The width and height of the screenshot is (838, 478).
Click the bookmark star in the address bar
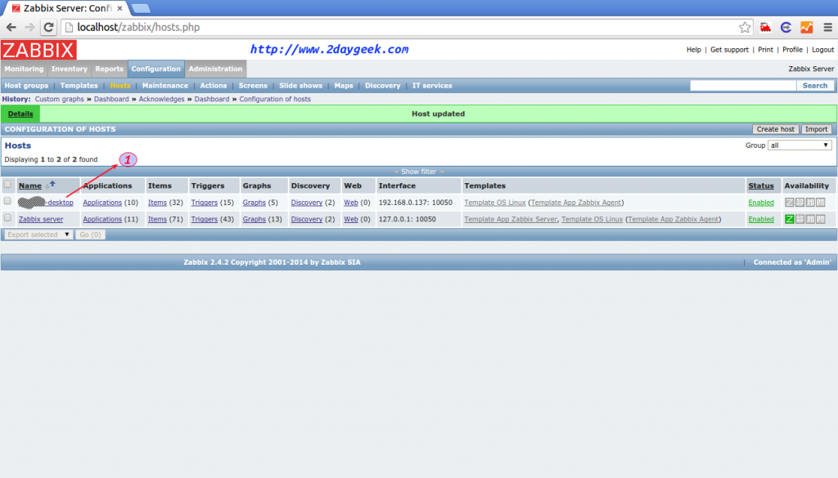[x=745, y=26]
